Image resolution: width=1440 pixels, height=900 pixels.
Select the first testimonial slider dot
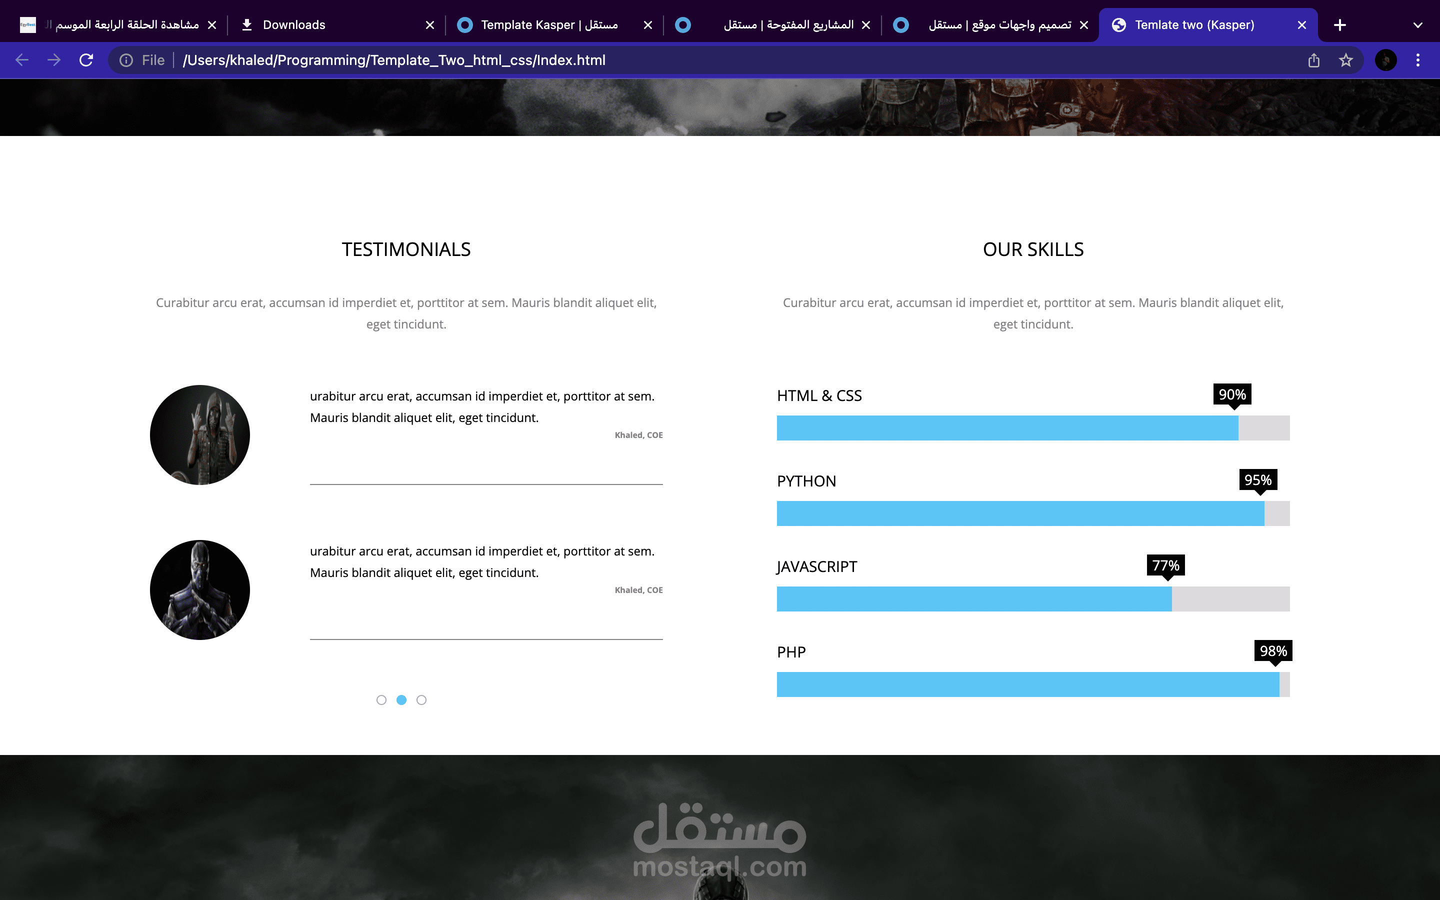tap(381, 700)
